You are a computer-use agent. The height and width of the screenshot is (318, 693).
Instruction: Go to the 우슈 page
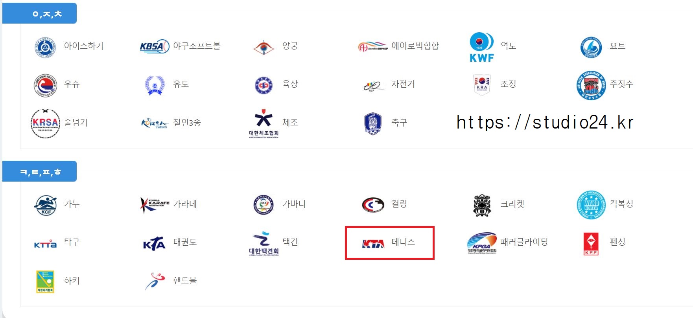tap(72, 84)
